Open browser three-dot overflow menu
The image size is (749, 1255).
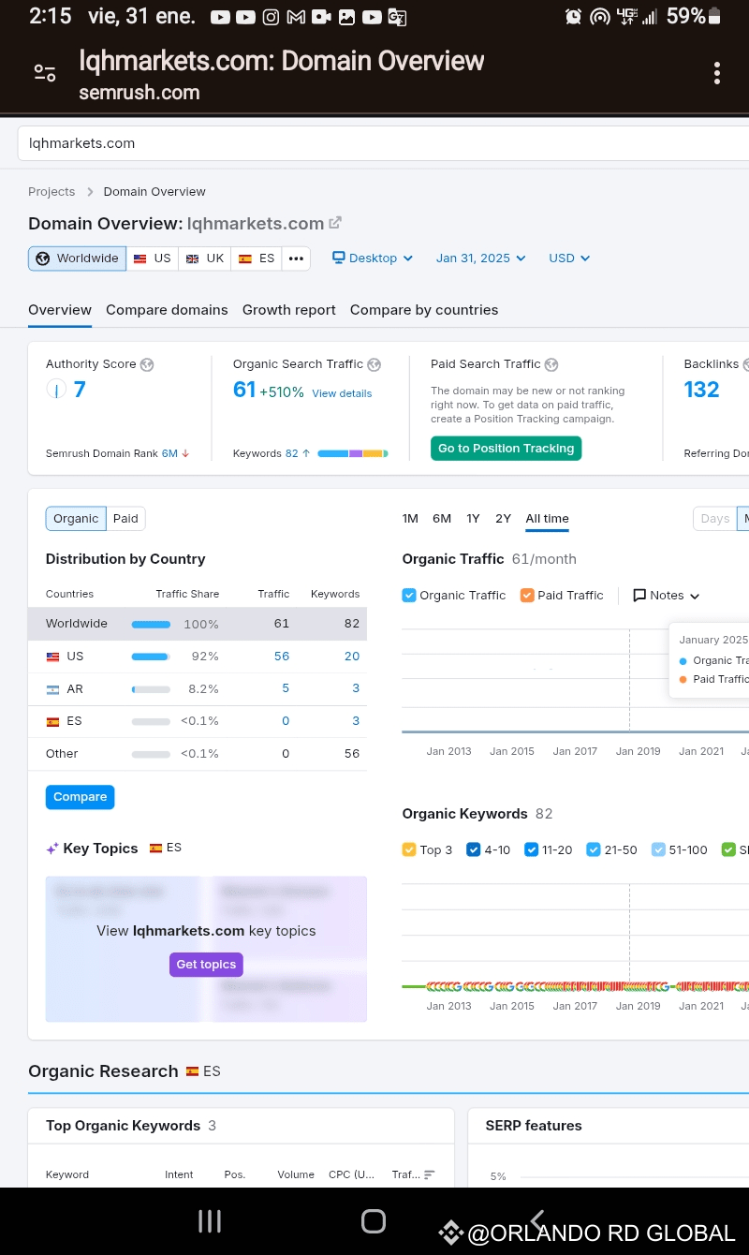[x=716, y=74]
